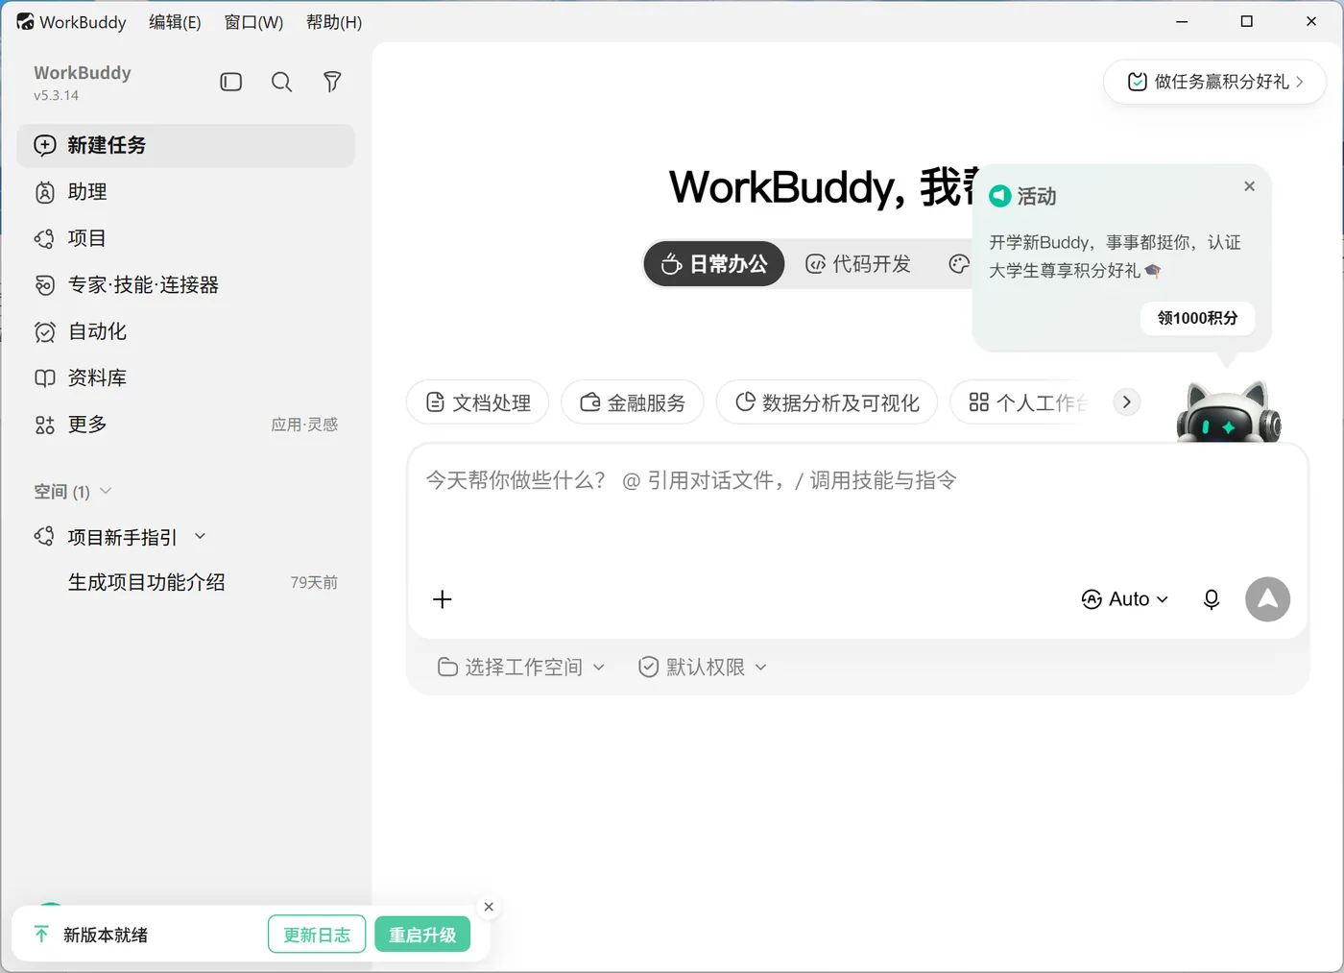Click the plus attachment icon in input box

(443, 599)
